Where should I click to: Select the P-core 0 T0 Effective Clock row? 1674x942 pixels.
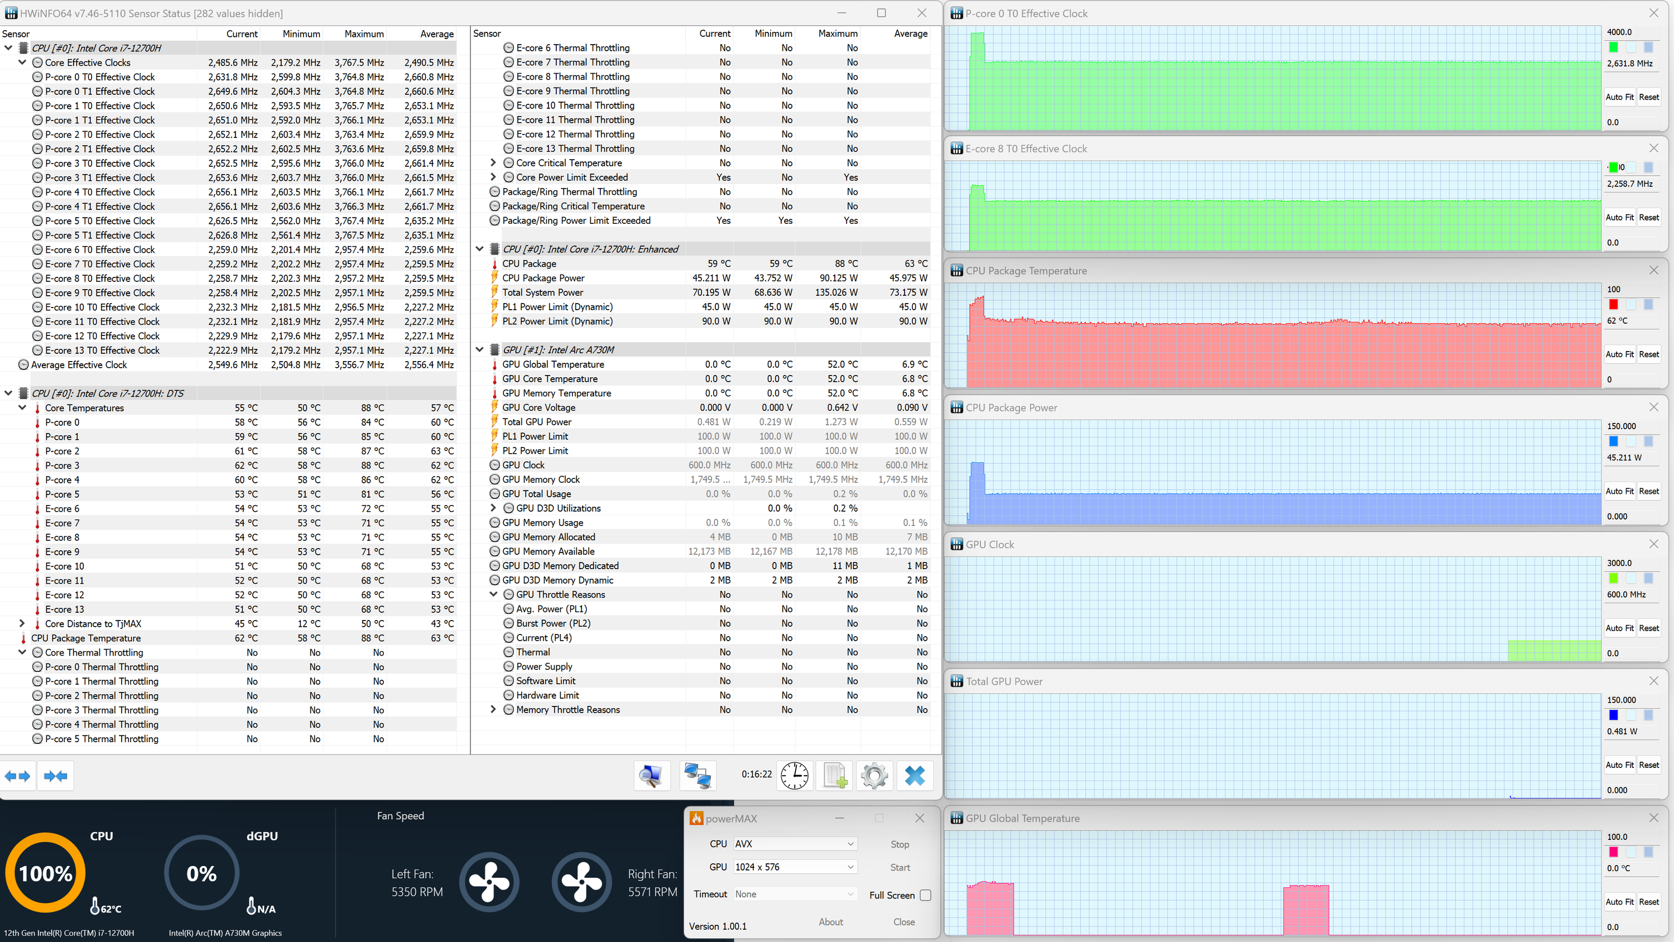(100, 76)
